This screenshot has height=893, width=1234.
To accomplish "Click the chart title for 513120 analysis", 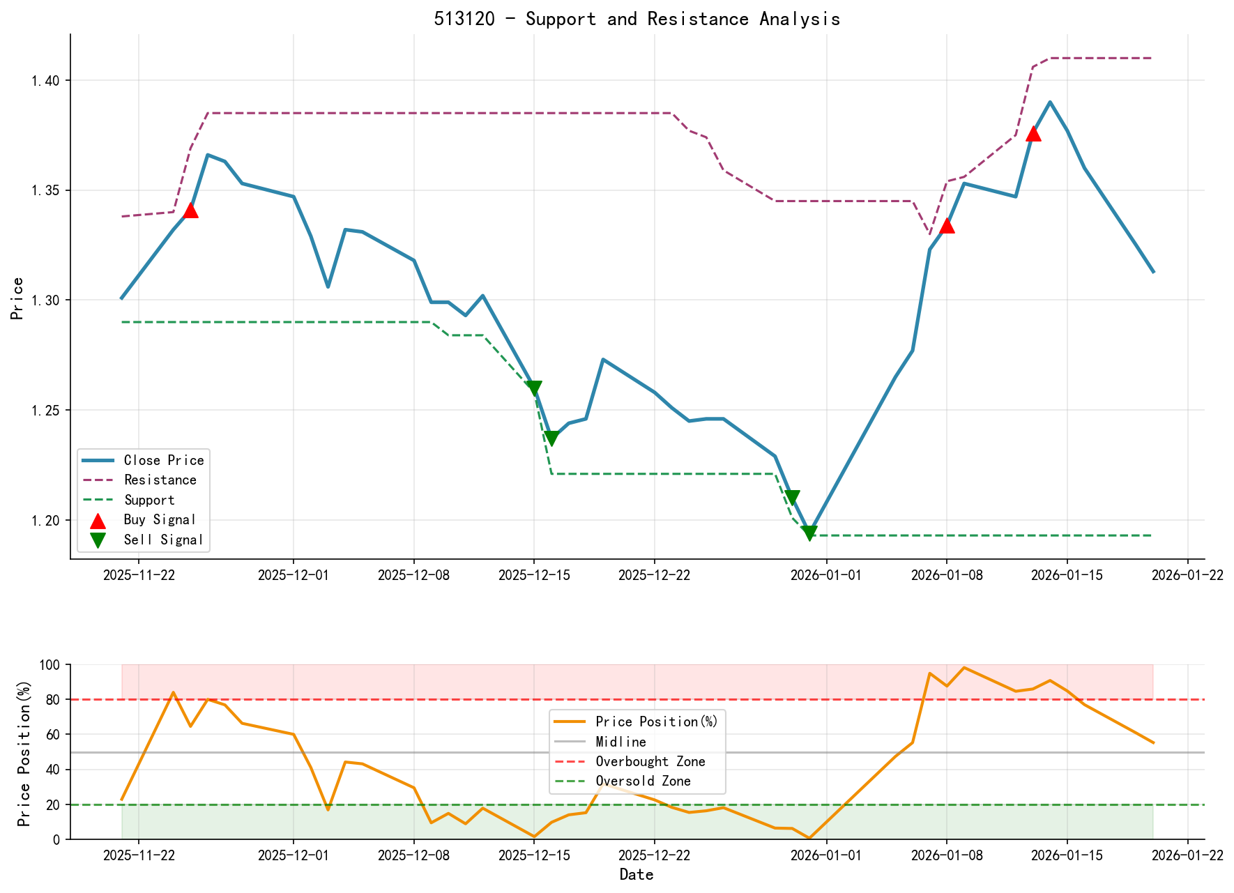I will pyautogui.click(x=637, y=19).
